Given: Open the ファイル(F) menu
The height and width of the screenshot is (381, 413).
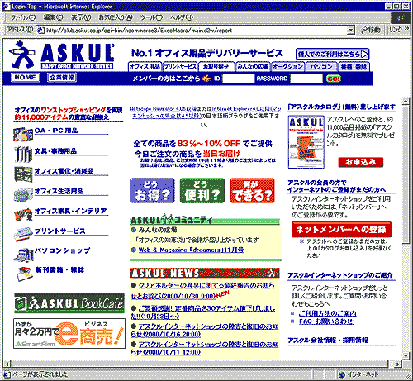Looking at the screenshot, I should (23, 17).
